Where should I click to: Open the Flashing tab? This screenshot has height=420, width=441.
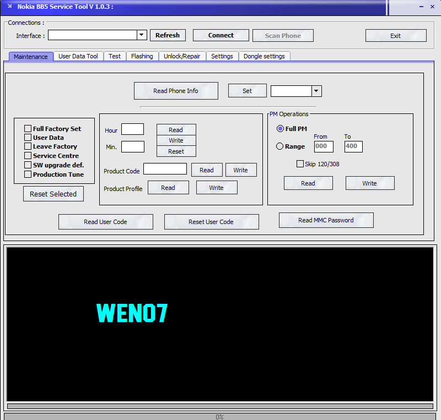pyautogui.click(x=142, y=56)
